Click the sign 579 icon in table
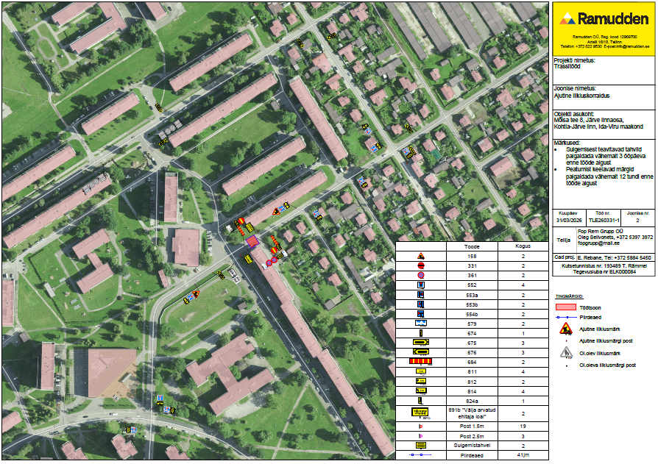 (421, 324)
